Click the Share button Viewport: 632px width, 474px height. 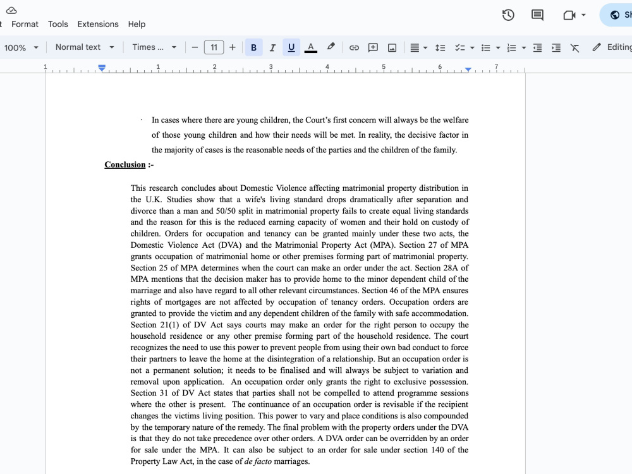click(616, 15)
